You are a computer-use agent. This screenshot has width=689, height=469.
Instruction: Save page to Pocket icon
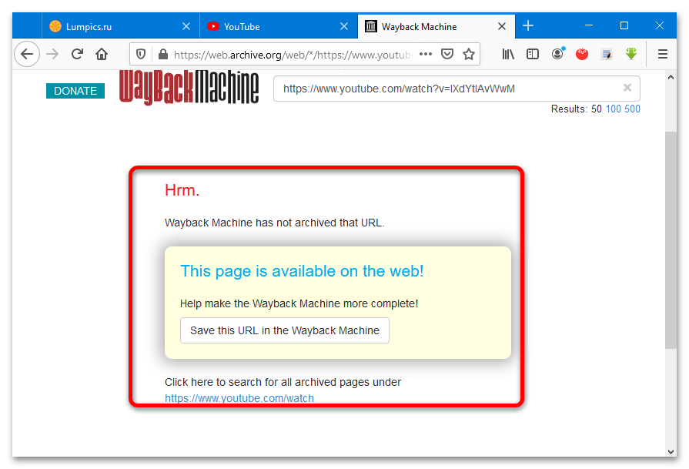(447, 54)
